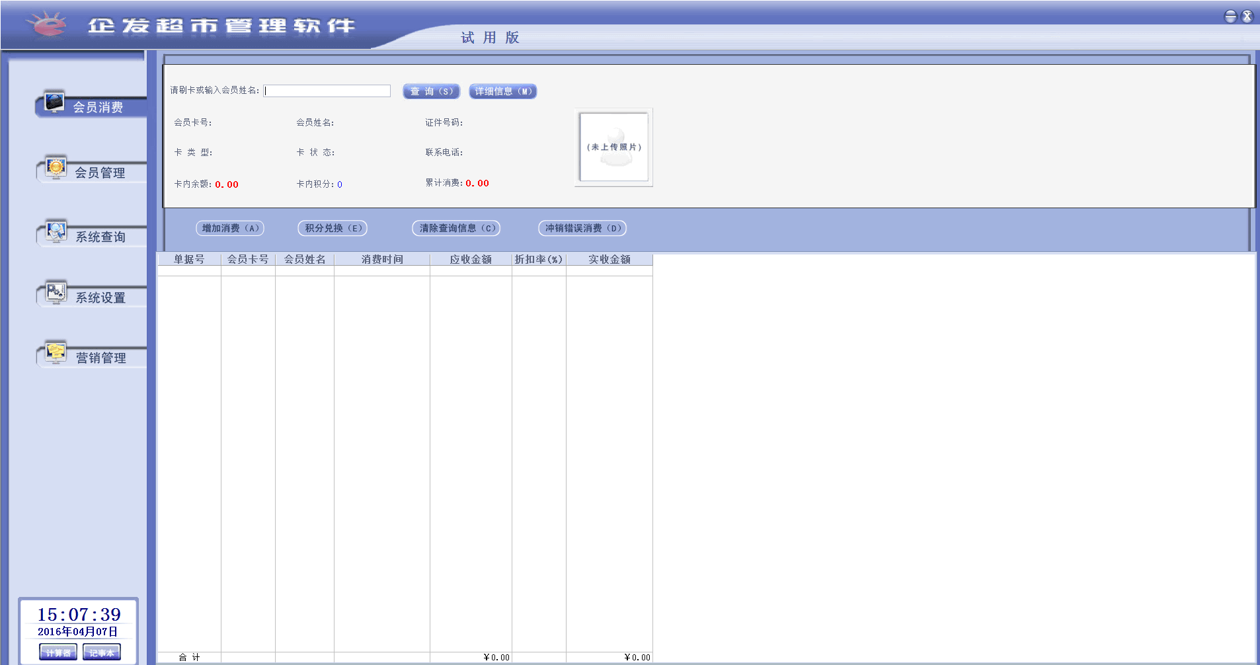Click the application logo in title bar
The width and height of the screenshot is (1260, 665).
pos(46,25)
